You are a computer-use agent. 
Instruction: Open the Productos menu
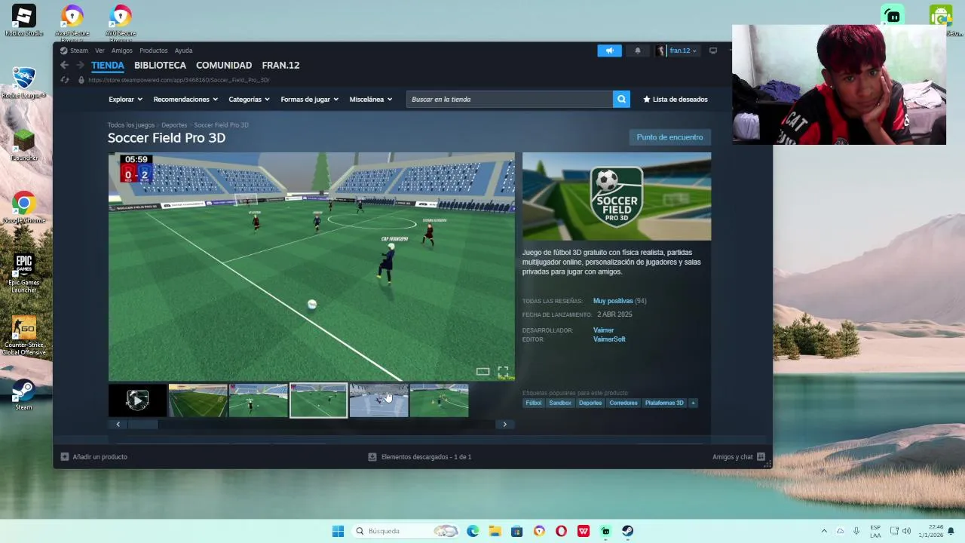153,51
